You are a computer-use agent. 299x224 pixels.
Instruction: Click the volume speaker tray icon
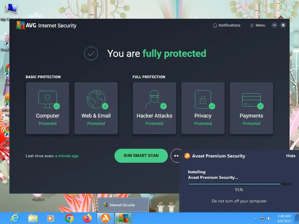(270, 218)
